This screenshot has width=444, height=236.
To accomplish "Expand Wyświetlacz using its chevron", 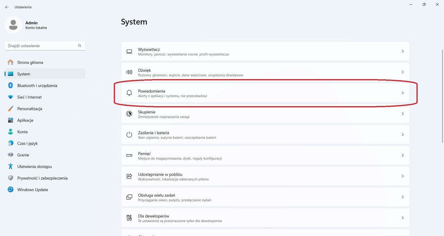I will click(402, 51).
